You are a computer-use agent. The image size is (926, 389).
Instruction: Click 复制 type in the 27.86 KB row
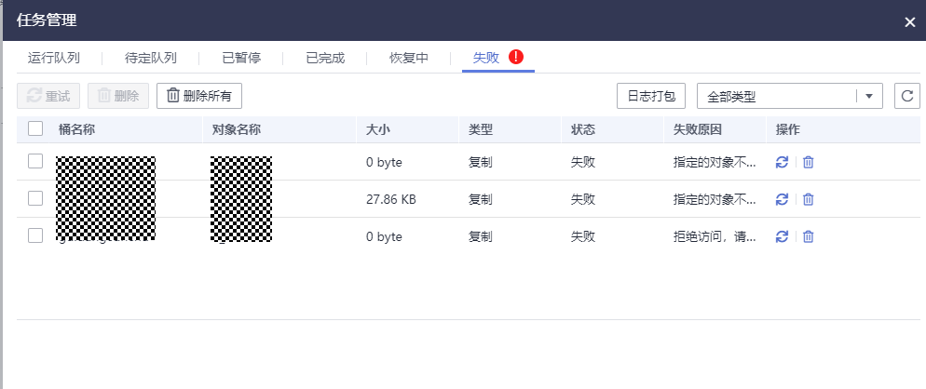[481, 199]
